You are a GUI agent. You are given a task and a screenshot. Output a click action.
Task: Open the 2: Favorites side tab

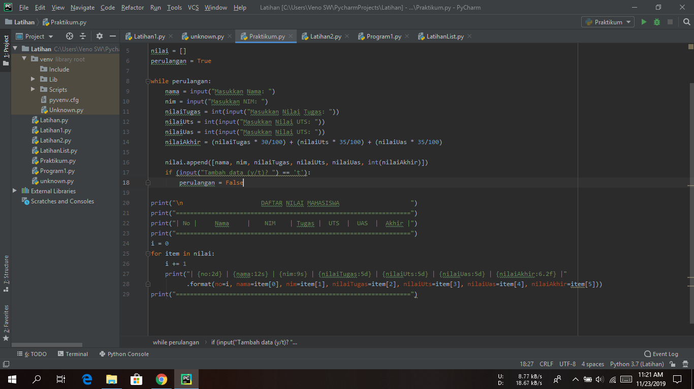(x=6, y=323)
